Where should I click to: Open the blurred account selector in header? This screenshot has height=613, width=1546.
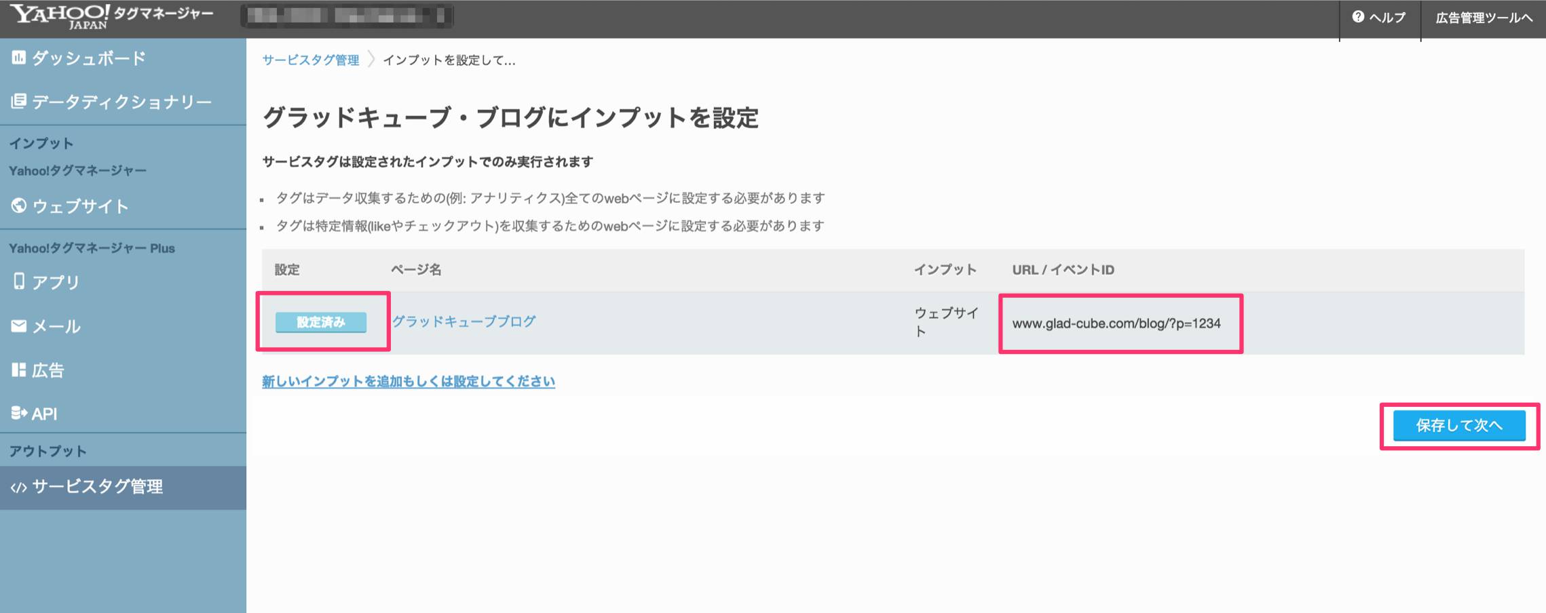[x=347, y=16]
